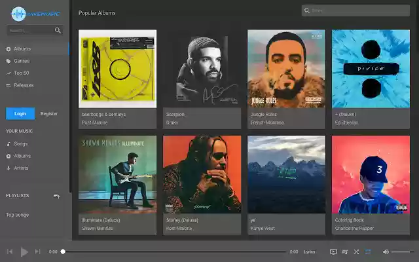Click the sidebar search magnifier icon
The width and height of the screenshot is (419, 262).
pos(58,30)
